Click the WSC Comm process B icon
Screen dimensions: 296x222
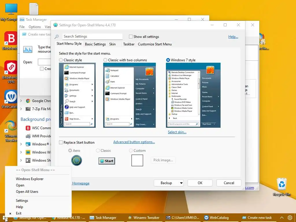(x=28, y=128)
